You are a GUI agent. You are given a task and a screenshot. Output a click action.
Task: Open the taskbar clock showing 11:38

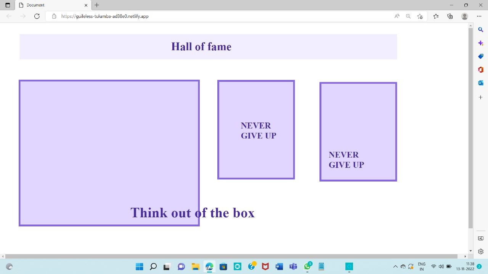click(465, 266)
